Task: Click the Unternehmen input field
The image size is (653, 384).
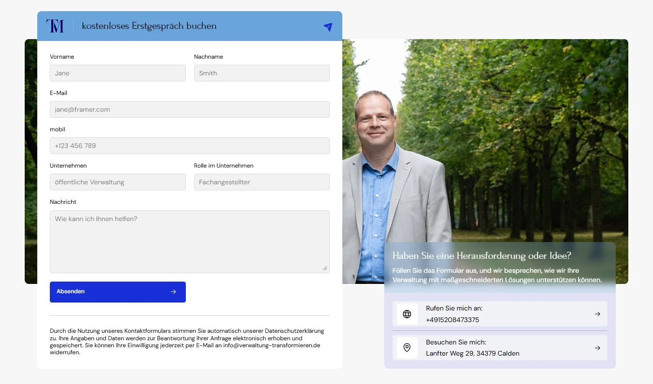Action: pyautogui.click(x=118, y=182)
